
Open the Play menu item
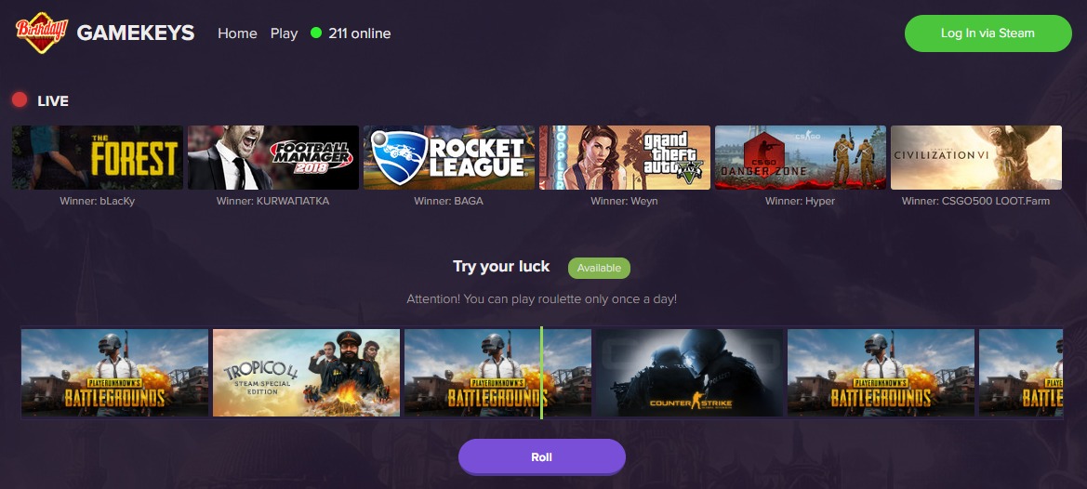click(285, 33)
